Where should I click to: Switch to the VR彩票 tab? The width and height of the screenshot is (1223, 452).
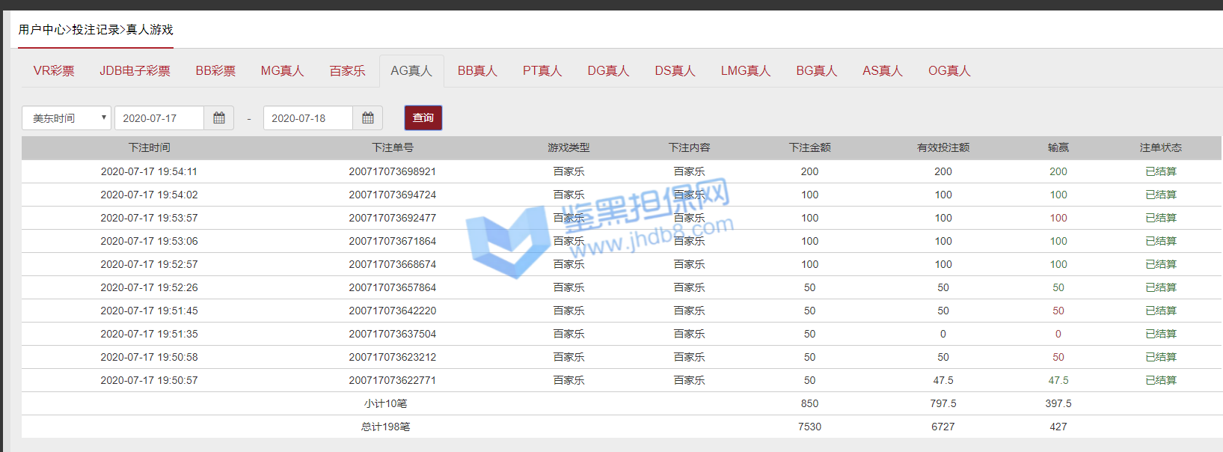pos(54,71)
